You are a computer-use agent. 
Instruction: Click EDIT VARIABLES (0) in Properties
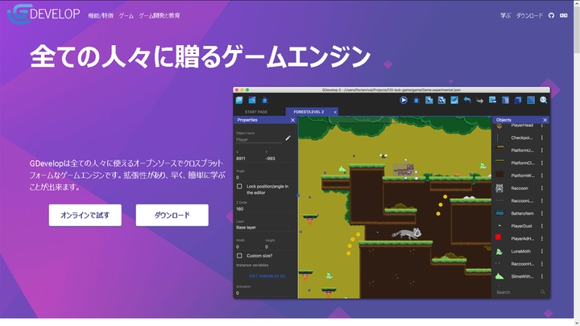267,276
